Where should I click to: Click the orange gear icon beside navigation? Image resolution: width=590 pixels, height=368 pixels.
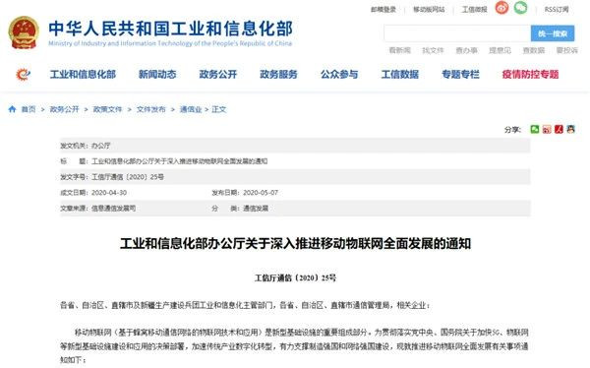pyautogui.click(x=23, y=74)
